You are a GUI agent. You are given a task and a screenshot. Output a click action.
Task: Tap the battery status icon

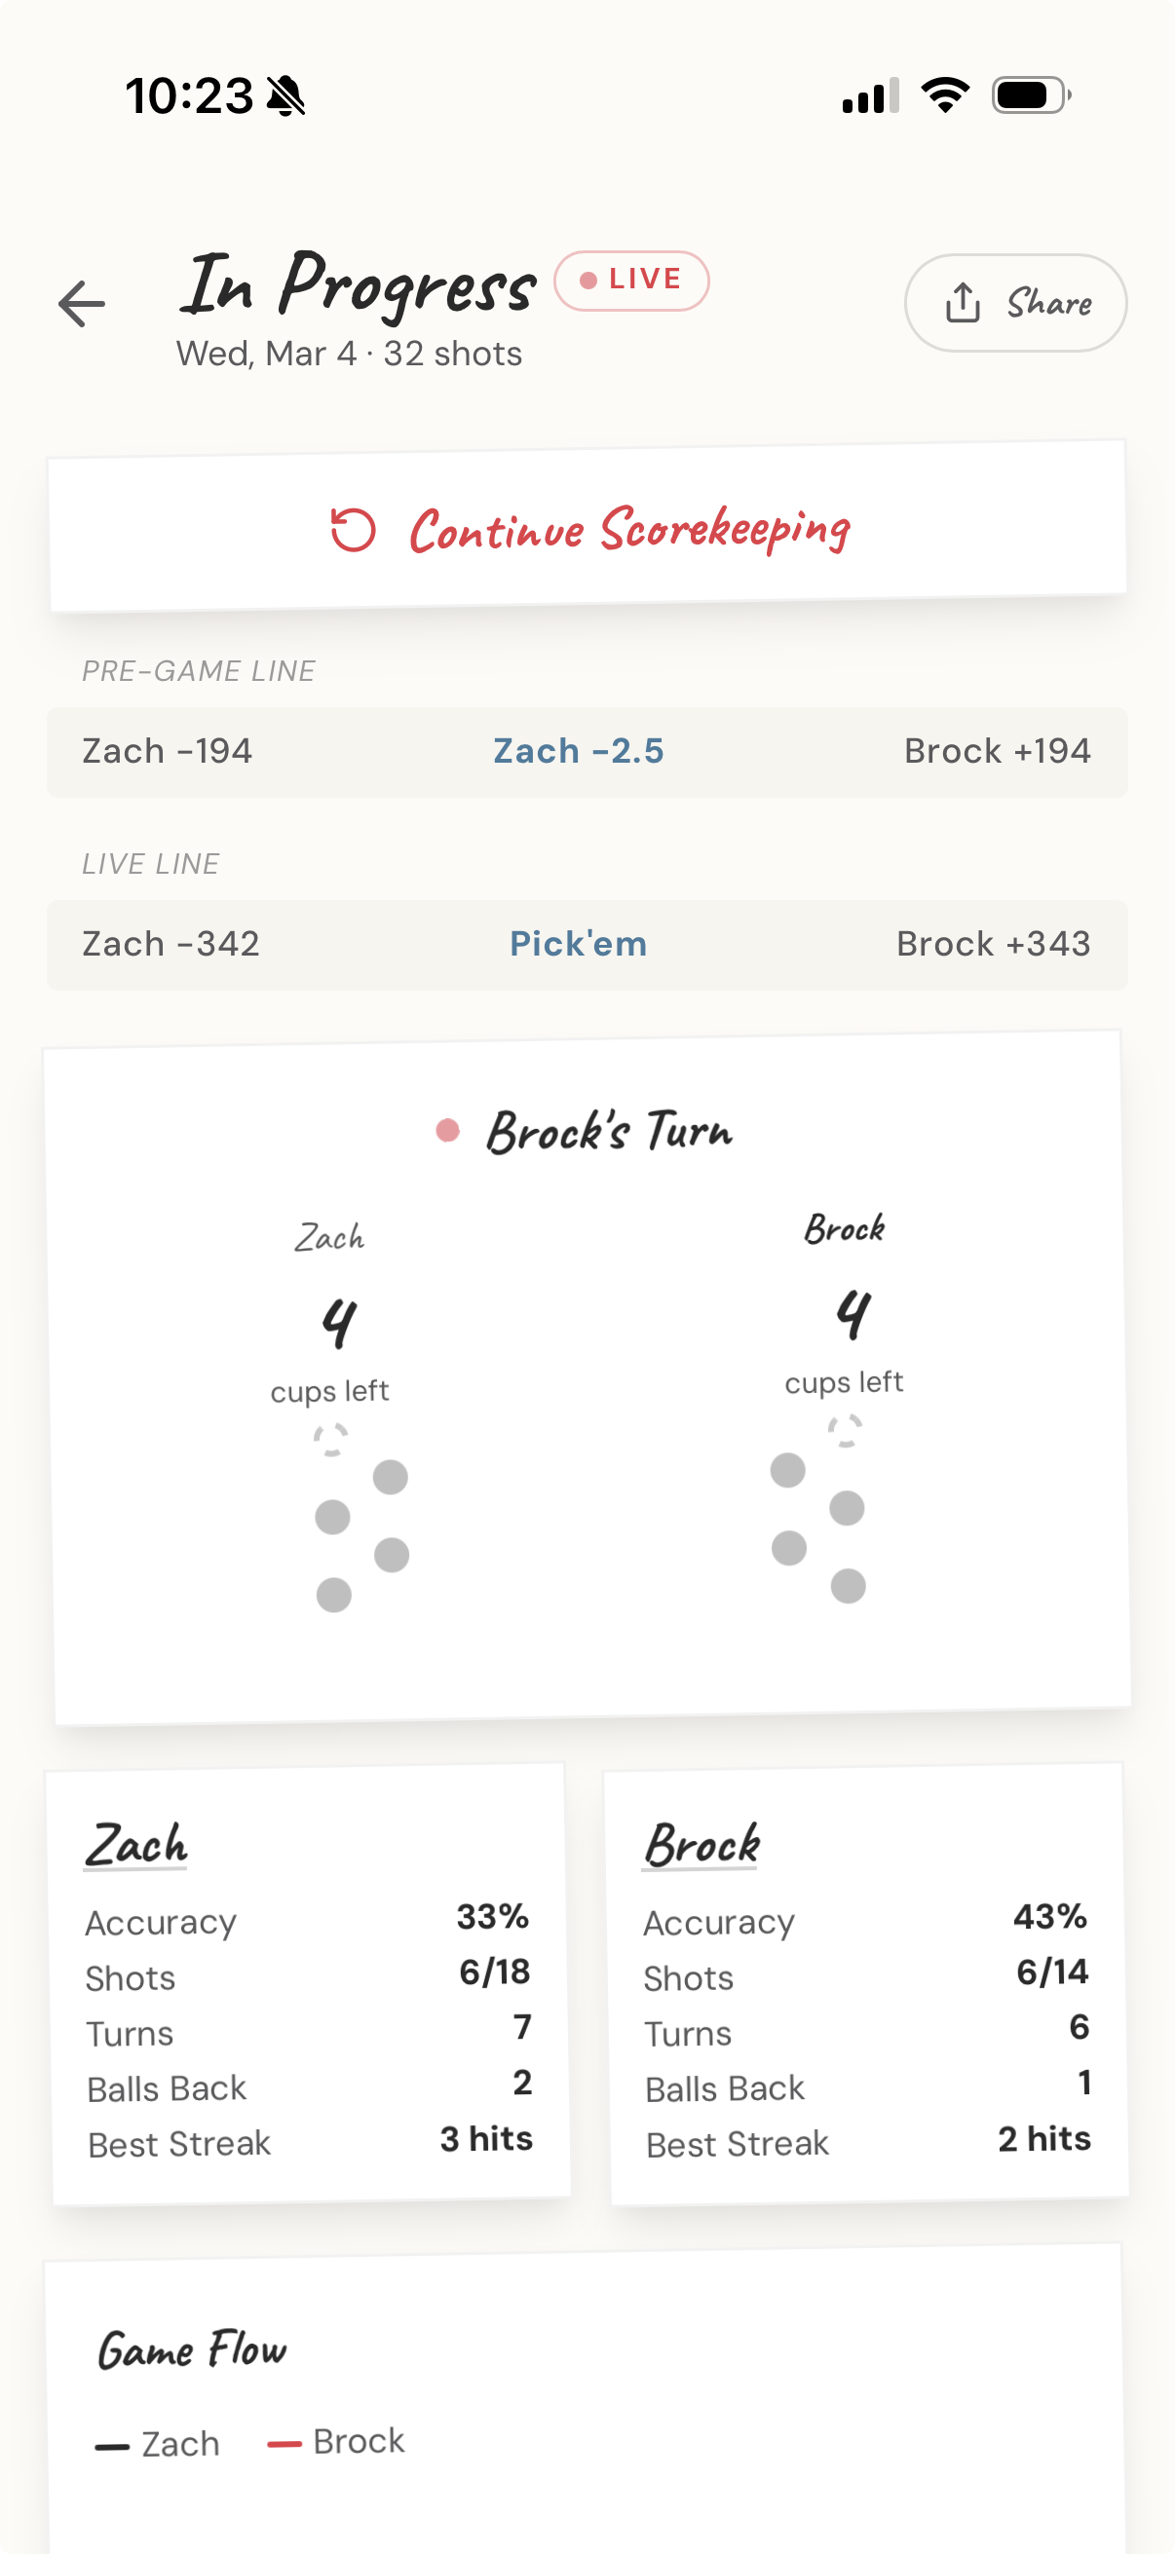[x=1030, y=95]
